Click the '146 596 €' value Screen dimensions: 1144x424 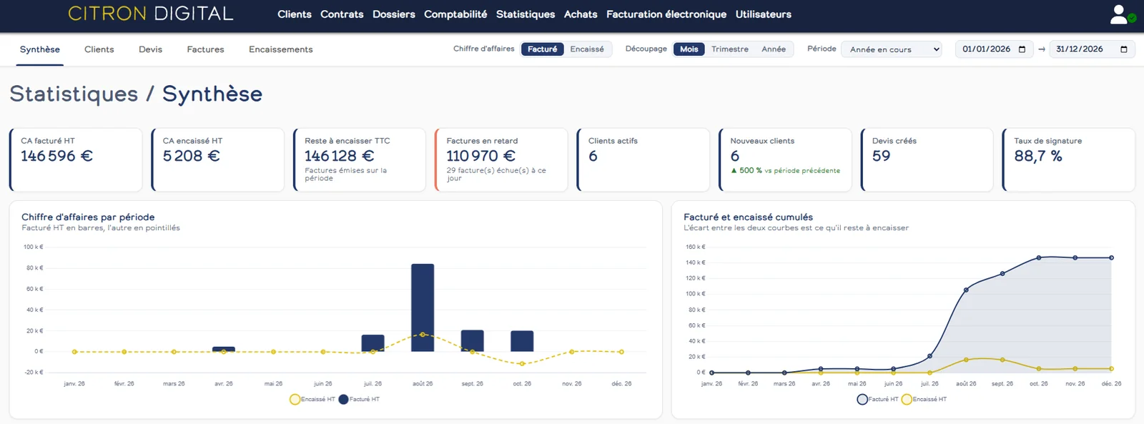56,156
